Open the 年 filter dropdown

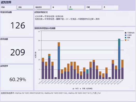click(x=59, y=7)
